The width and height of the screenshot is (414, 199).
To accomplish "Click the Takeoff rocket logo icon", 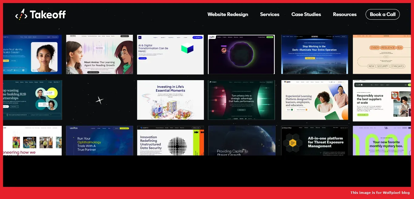I will pos(21,14).
